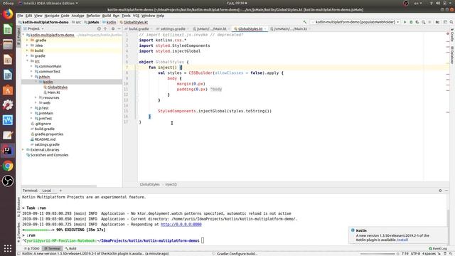Select the Local terminal tab
This screenshot has height=256, width=455.
point(47,191)
